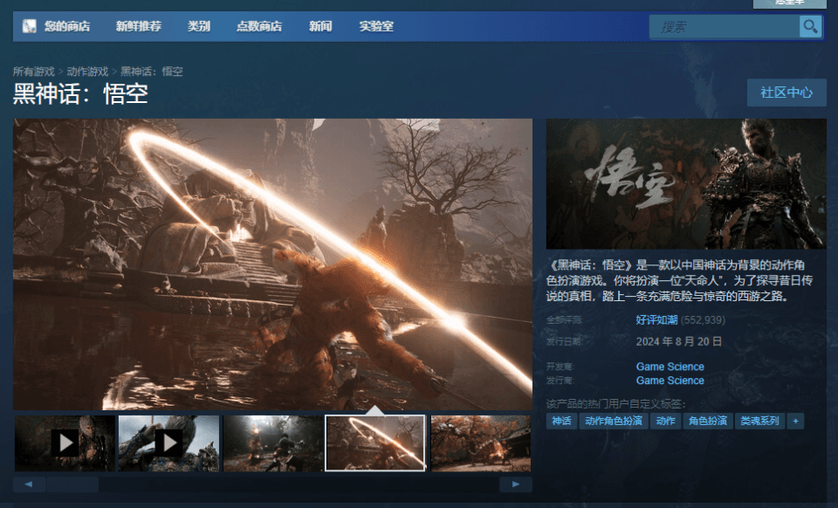
Task: Click the thumbnail strip scrollbar handle
Action: point(72,484)
